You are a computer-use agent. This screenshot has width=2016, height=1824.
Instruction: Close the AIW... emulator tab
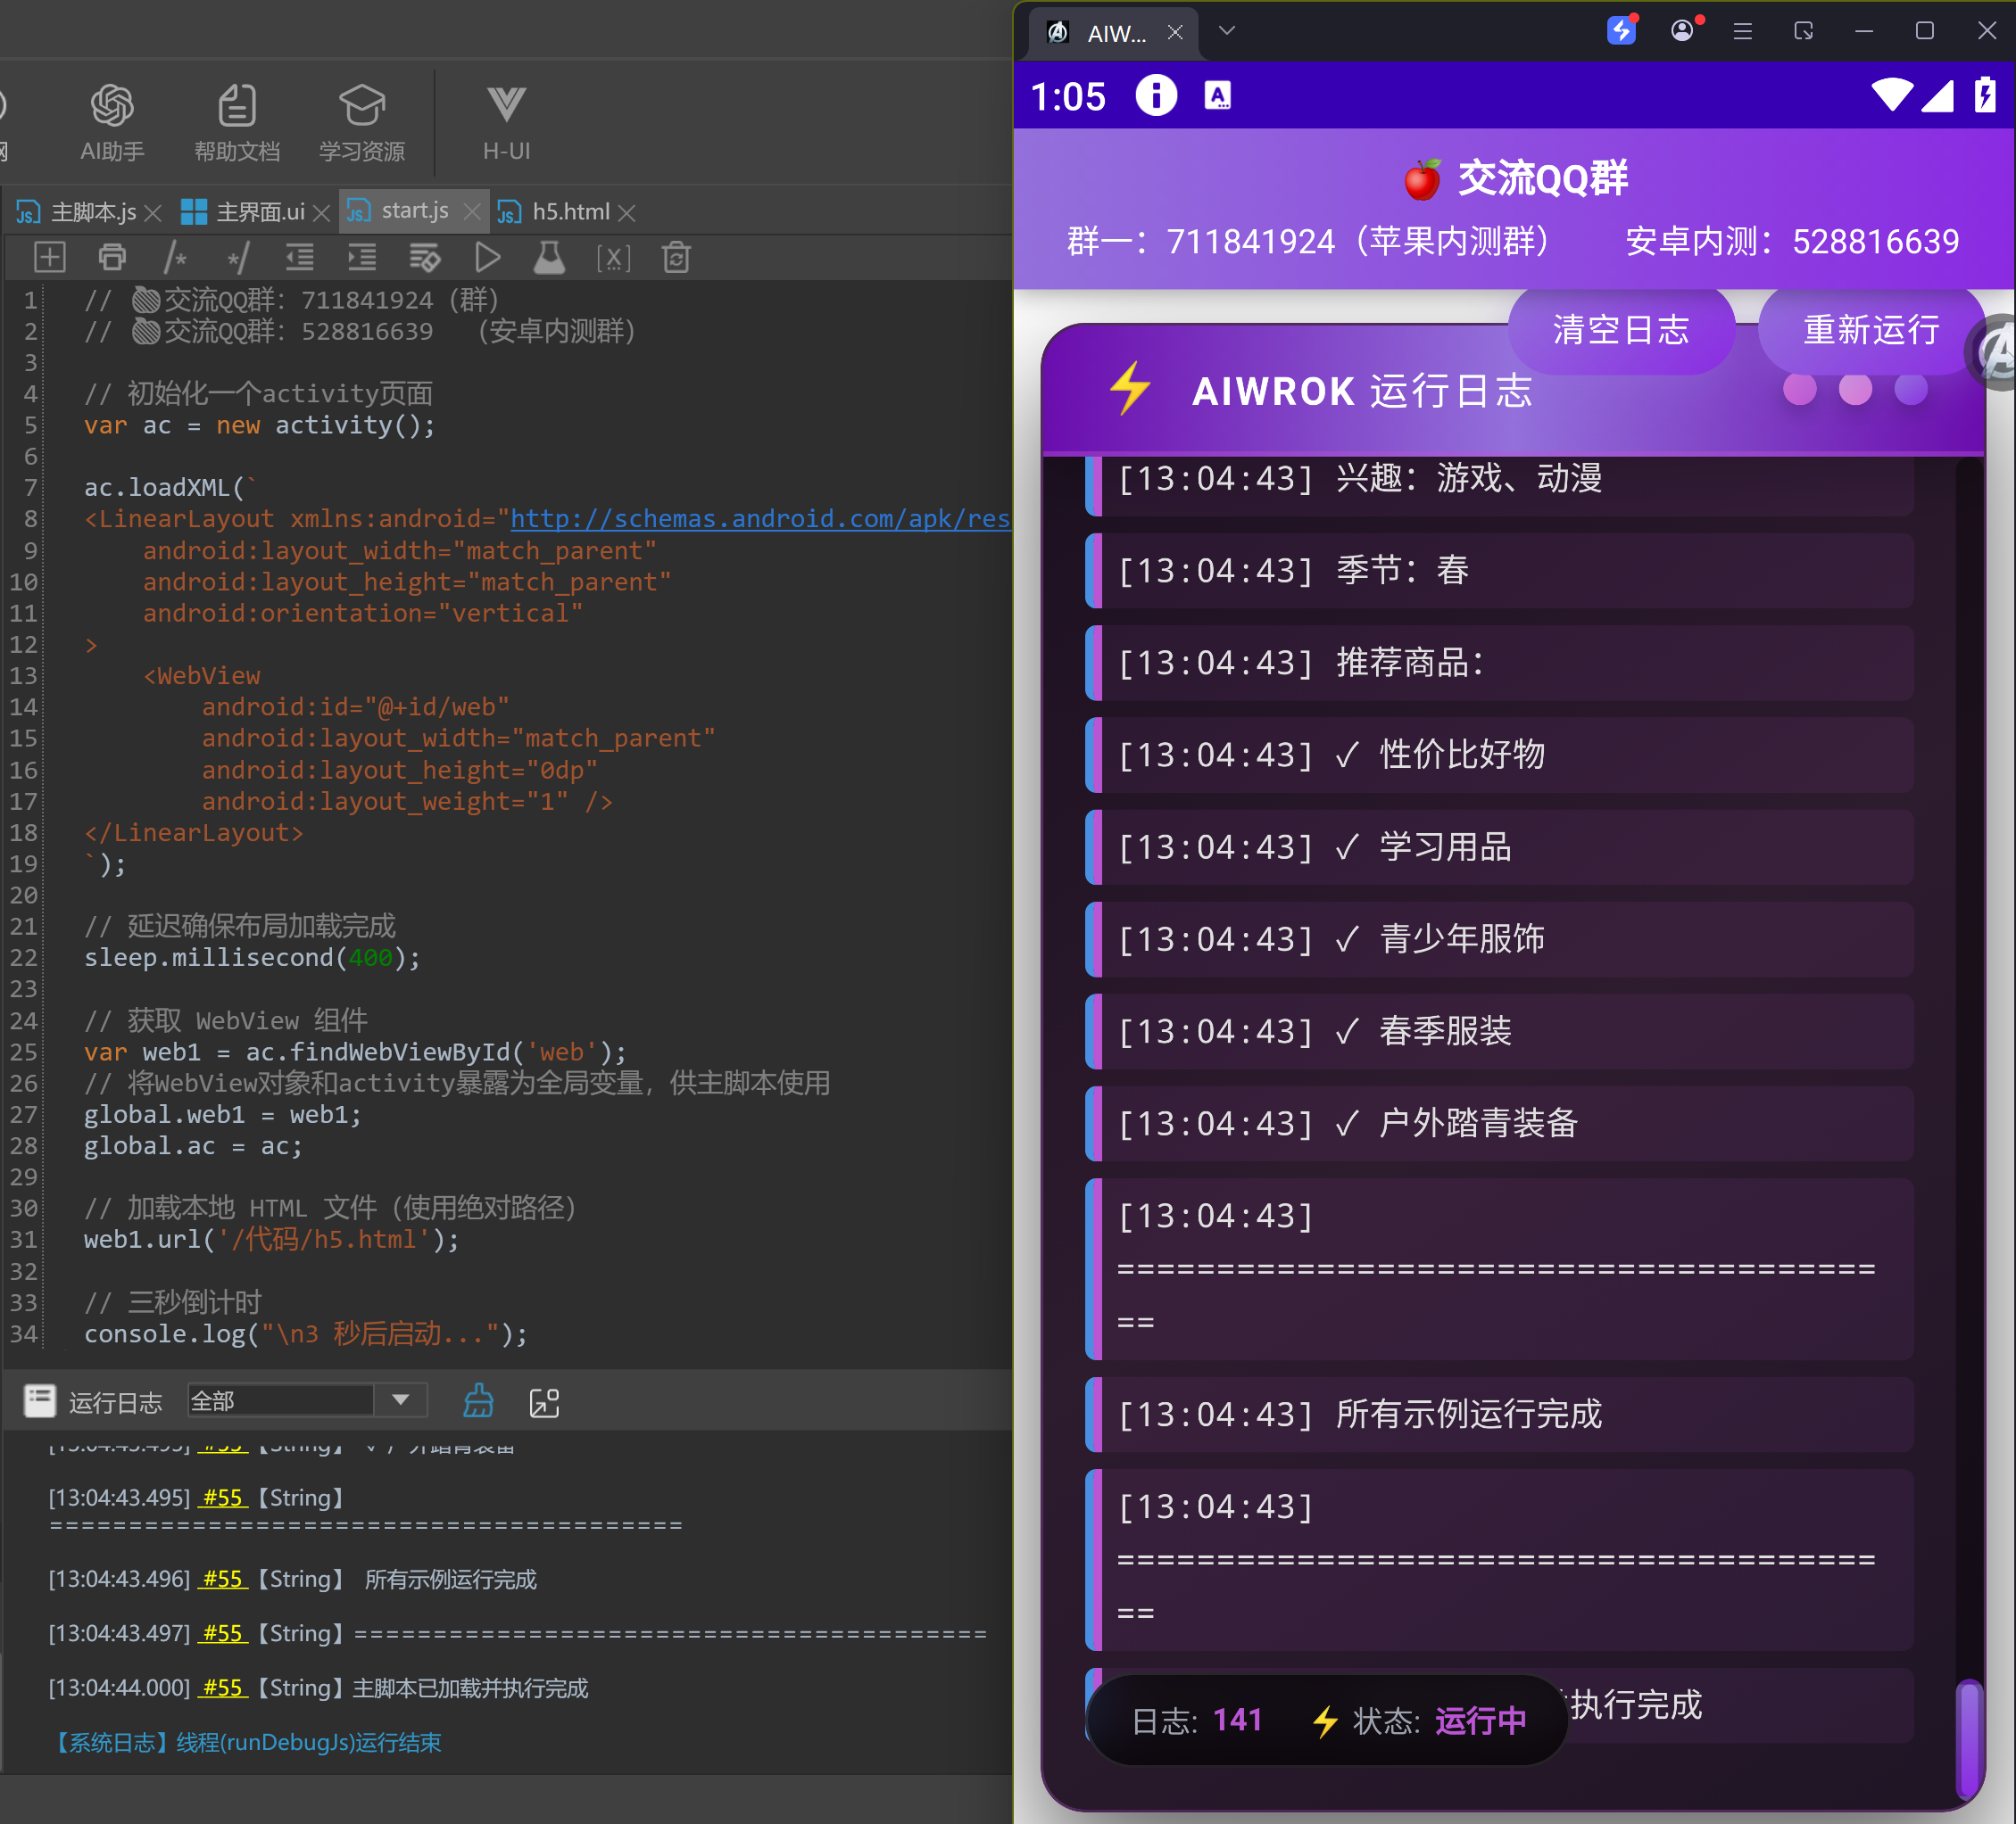(1176, 32)
